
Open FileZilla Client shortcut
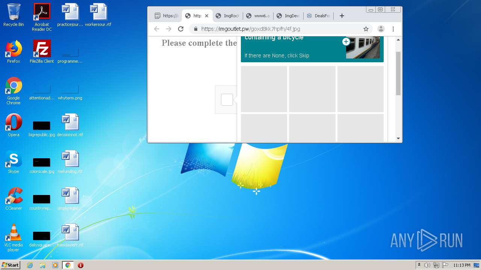coord(42,52)
